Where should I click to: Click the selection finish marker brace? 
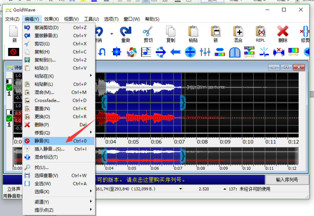[183, 103]
